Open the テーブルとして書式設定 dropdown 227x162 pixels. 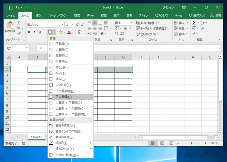pos(153,28)
